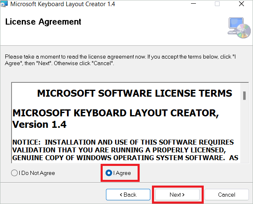
Task: Click the license text scrollbar thumb
Action: (x=244, y=95)
